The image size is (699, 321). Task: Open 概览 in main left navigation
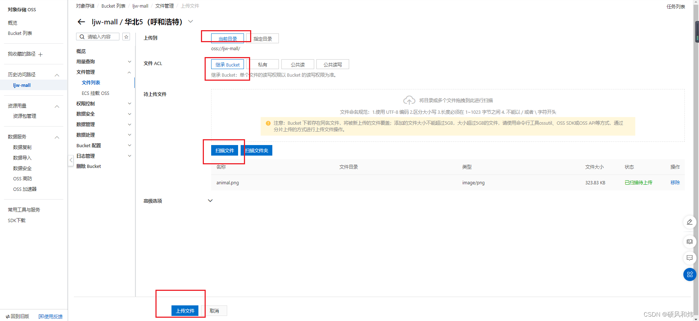tap(12, 23)
